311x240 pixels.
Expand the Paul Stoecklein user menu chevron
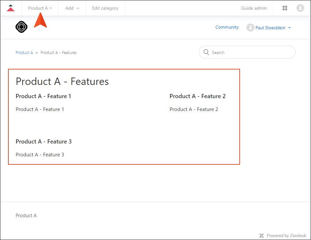click(x=290, y=28)
